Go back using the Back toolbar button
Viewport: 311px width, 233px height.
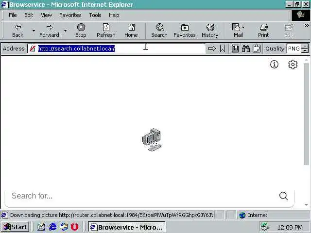pyautogui.click(x=17, y=31)
